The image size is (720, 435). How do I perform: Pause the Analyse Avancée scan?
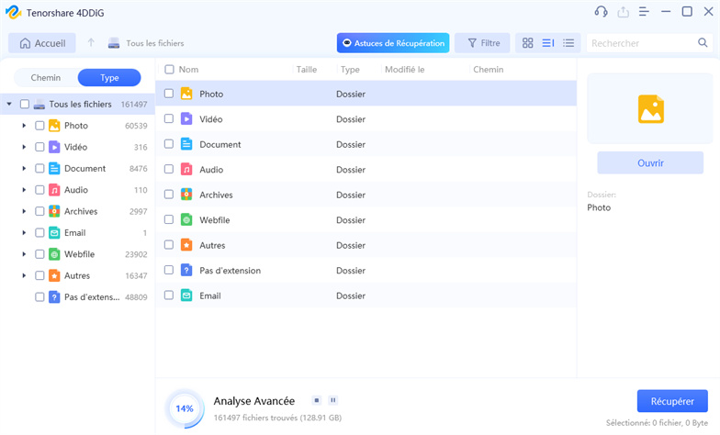coord(332,400)
